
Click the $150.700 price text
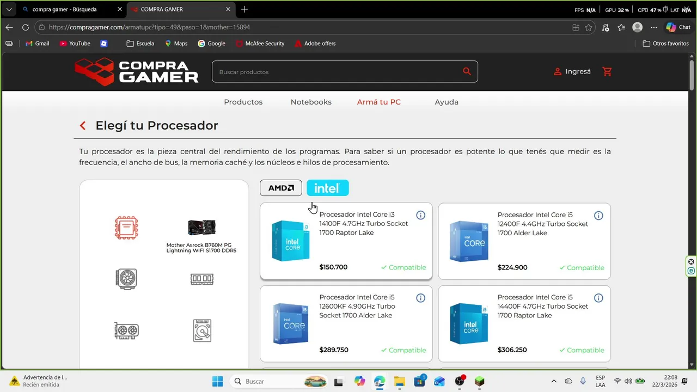click(x=333, y=267)
